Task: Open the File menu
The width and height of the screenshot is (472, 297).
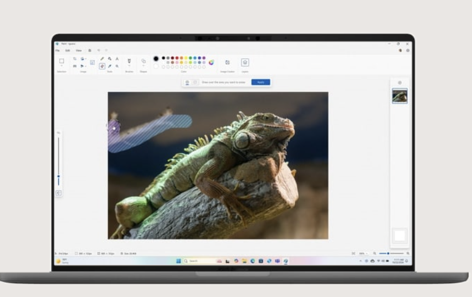Action: [58, 50]
